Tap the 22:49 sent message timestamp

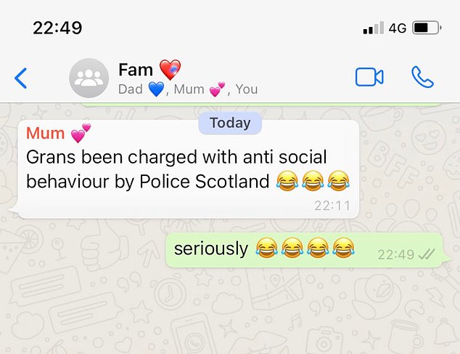click(395, 254)
